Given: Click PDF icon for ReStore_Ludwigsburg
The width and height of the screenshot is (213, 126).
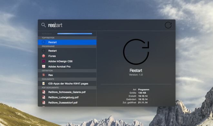Looking at the screenshot, I should 44,97.
